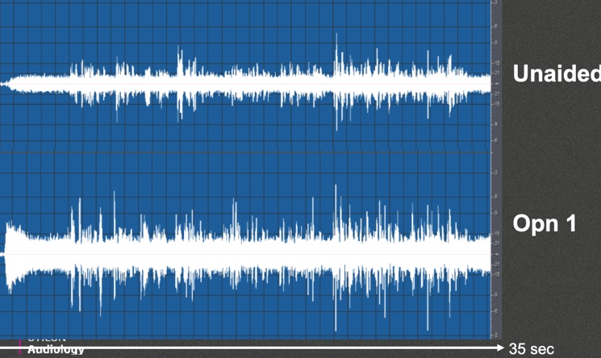Click the end of the Unaided waveform near the scale

point(486,84)
